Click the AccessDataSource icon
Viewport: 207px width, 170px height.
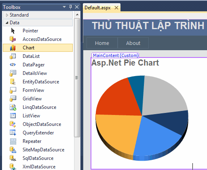point(13,39)
